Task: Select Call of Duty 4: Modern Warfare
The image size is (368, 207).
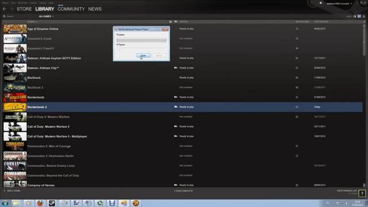Action: (x=182, y=117)
